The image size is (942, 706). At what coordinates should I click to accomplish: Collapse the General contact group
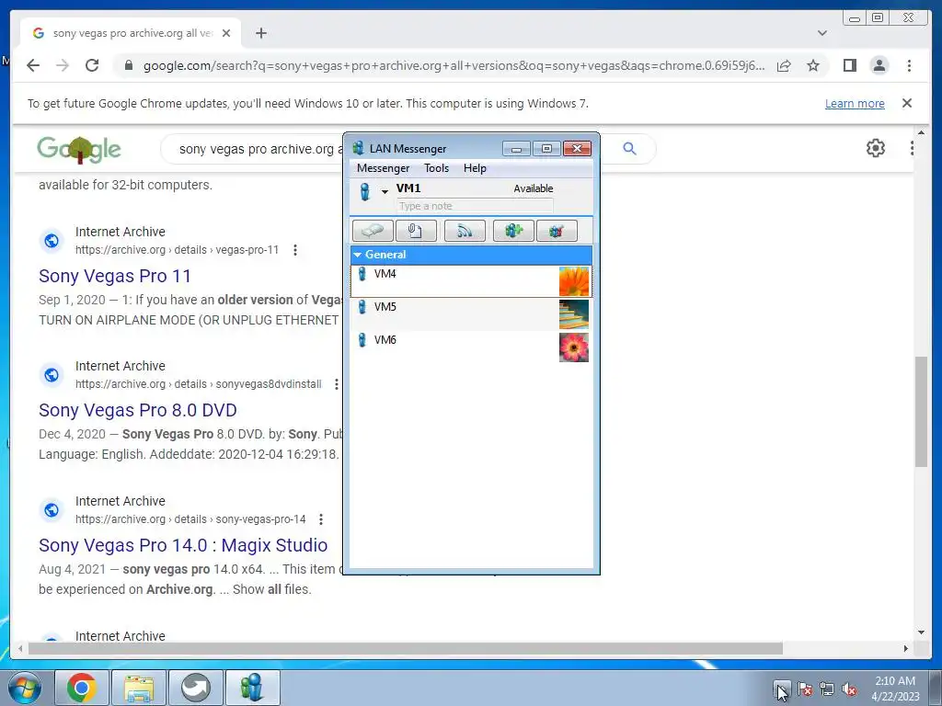coord(471,255)
